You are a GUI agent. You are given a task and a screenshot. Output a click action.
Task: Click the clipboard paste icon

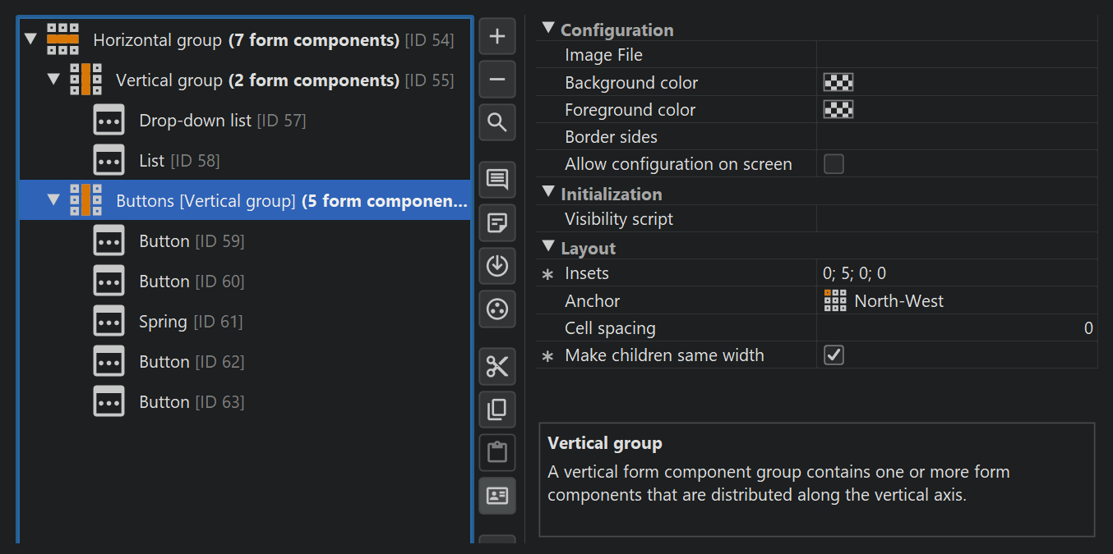pos(497,452)
